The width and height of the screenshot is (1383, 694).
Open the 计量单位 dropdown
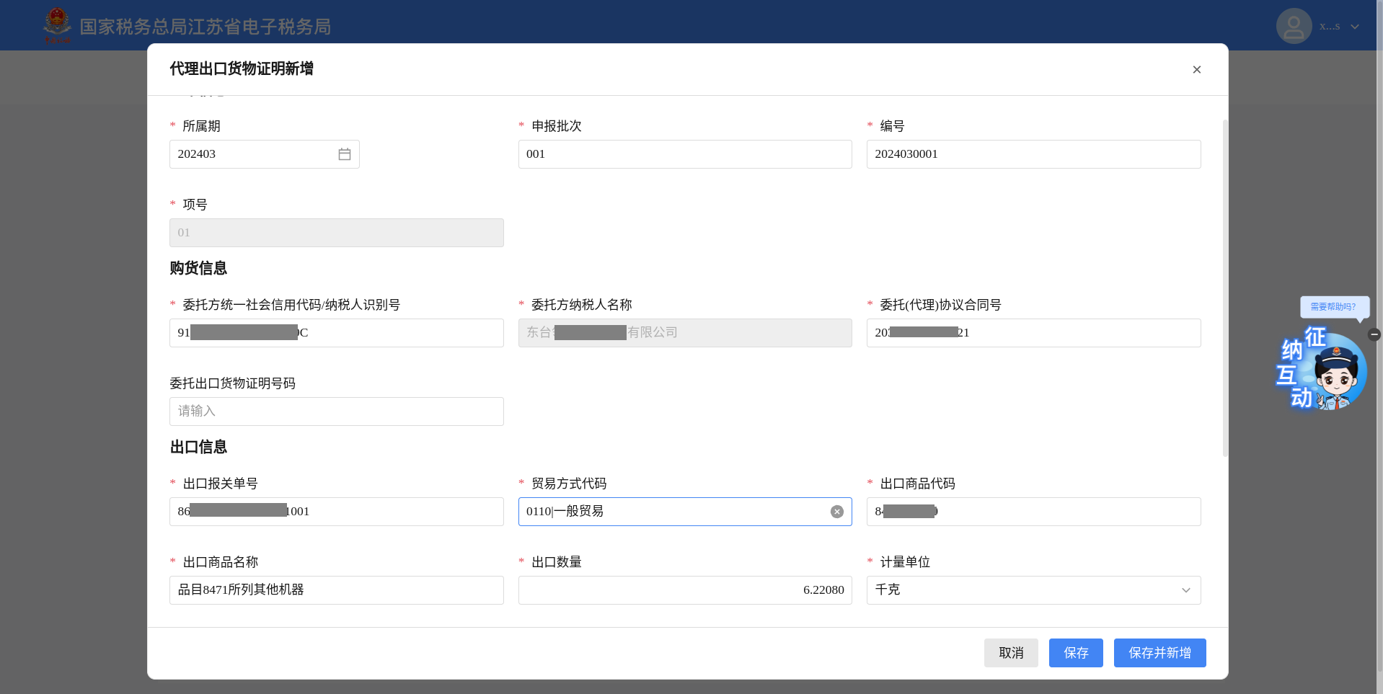click(x=1033, y=590)
